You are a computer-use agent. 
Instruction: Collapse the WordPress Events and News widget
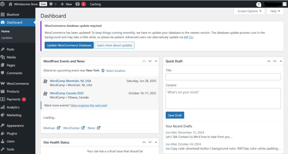(156, 61)
